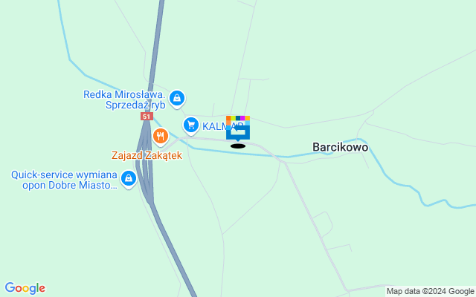
Task: Click the gray highway above the 51 shield
Action: point(155,54)
